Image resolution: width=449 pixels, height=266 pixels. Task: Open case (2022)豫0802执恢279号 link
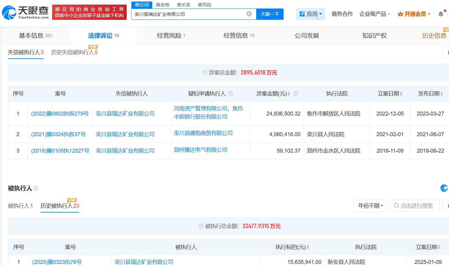[x=60, y=114]
